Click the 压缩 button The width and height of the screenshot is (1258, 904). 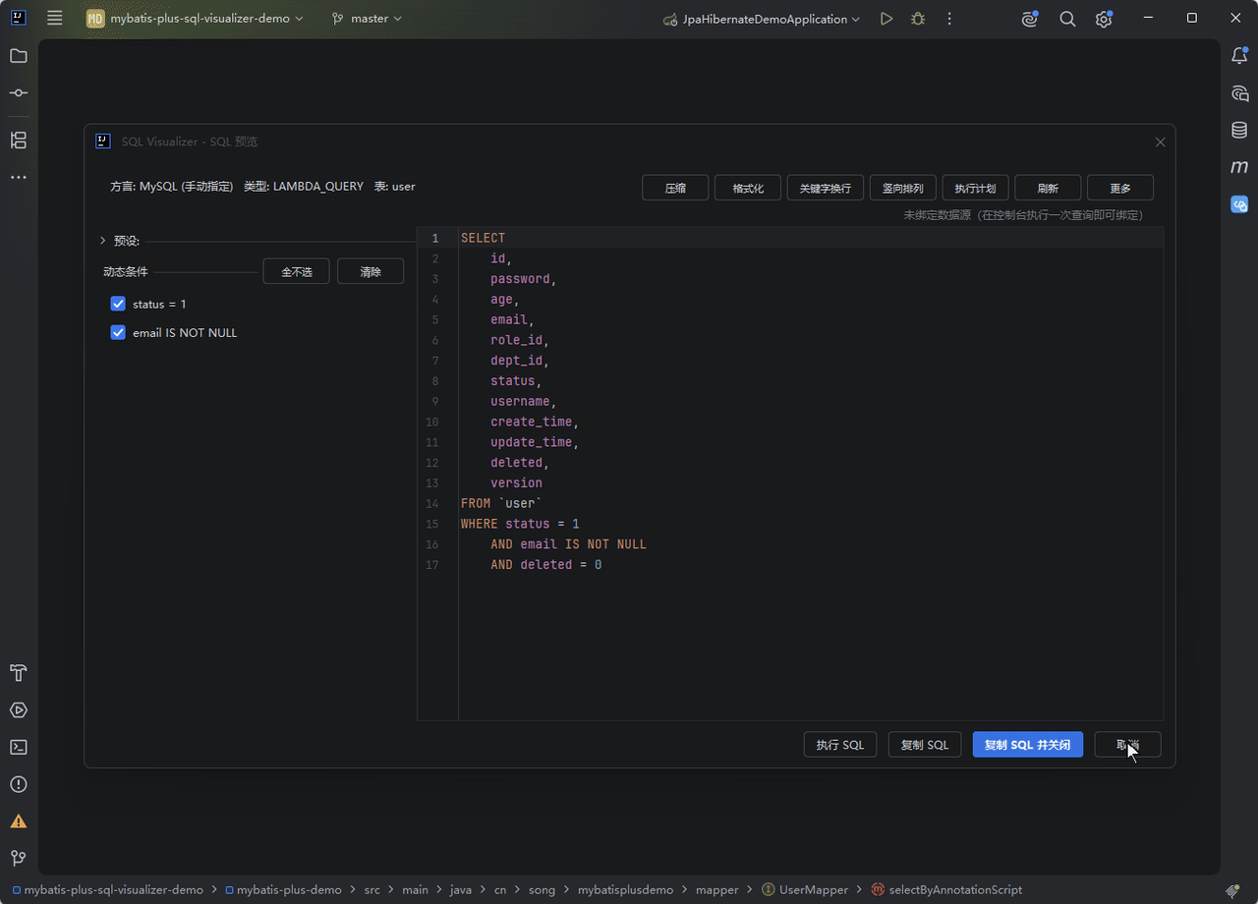(x=675, y=188)
